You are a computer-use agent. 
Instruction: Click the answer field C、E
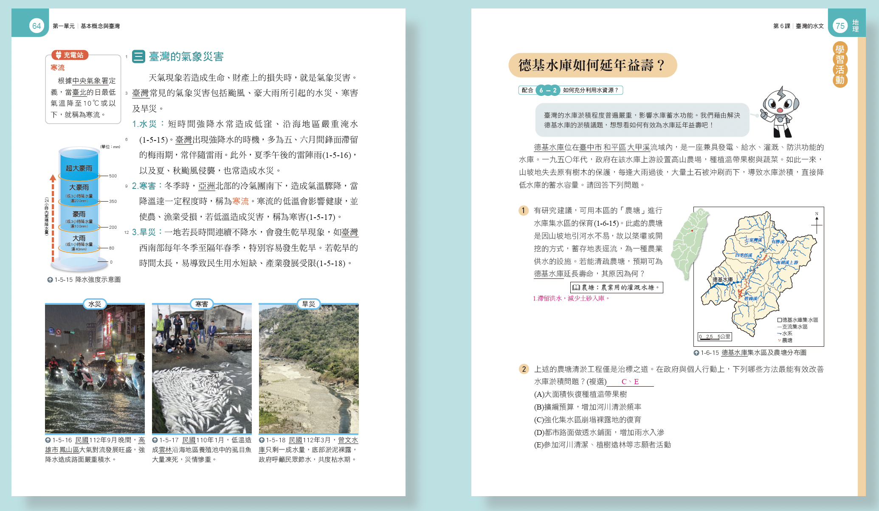pyautogui.click(x=630, y=382)
